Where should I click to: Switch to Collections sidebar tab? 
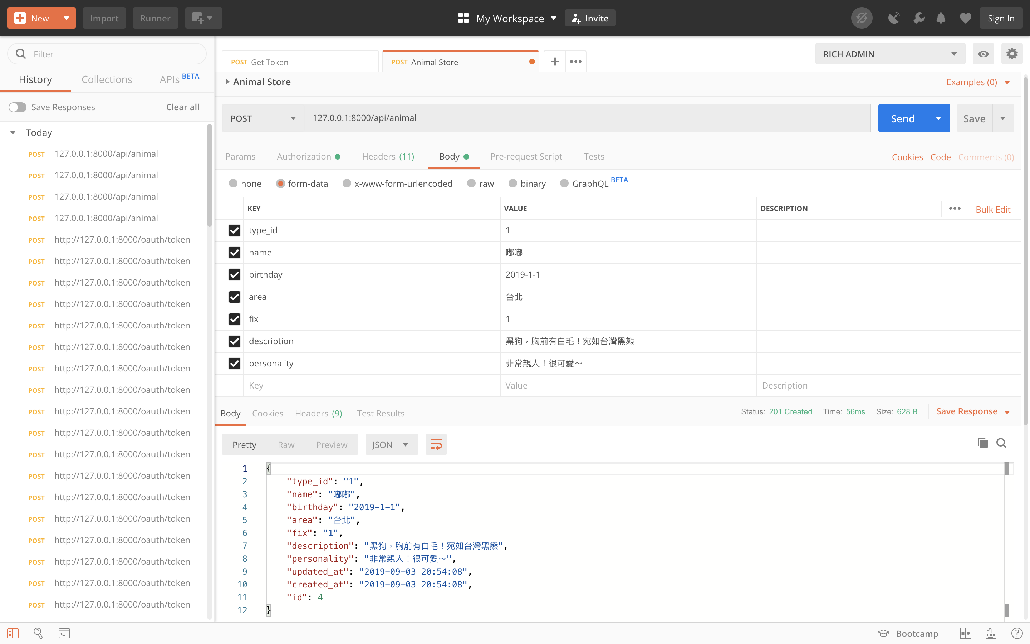107,79
